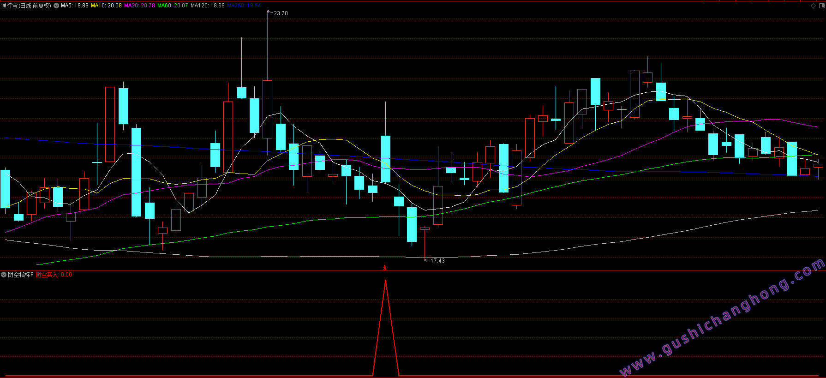Image resolution: width=826 pixels, height=378 pixels.
Task: Select the magenta MA20: 20.78 label
Action: [x=139, y=6]
